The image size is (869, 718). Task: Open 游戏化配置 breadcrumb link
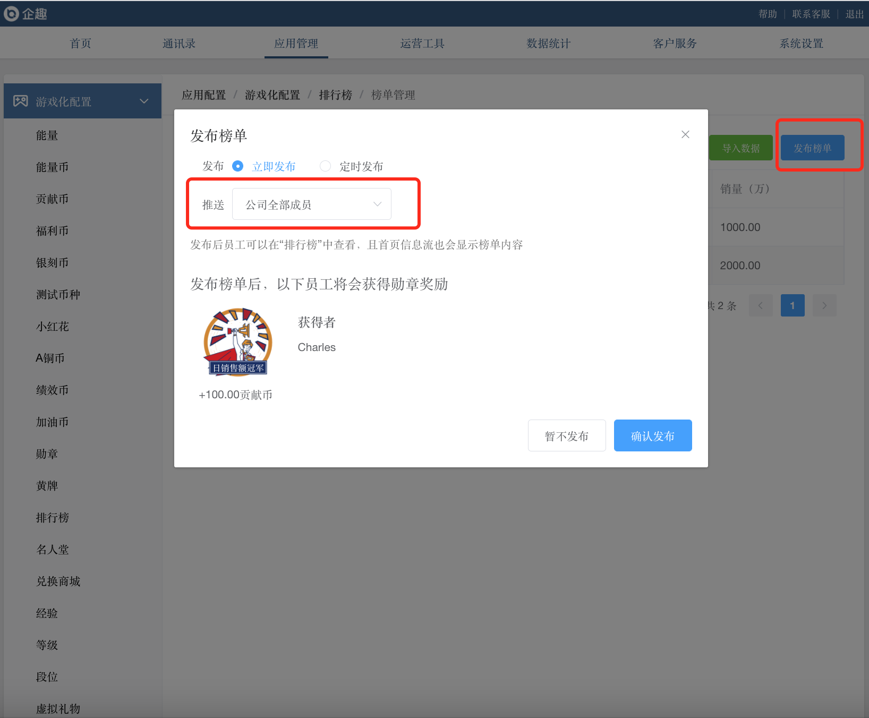[x=272, y=95]
